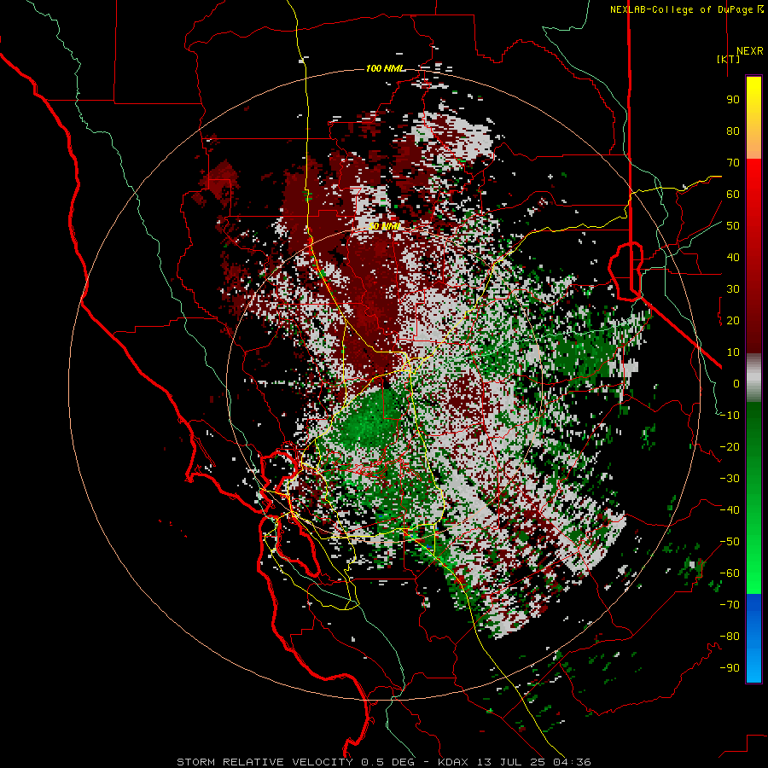Select the -70 value on velocity scale
The height and width of the screenshot is (768, 768).
tap(730, 605)
